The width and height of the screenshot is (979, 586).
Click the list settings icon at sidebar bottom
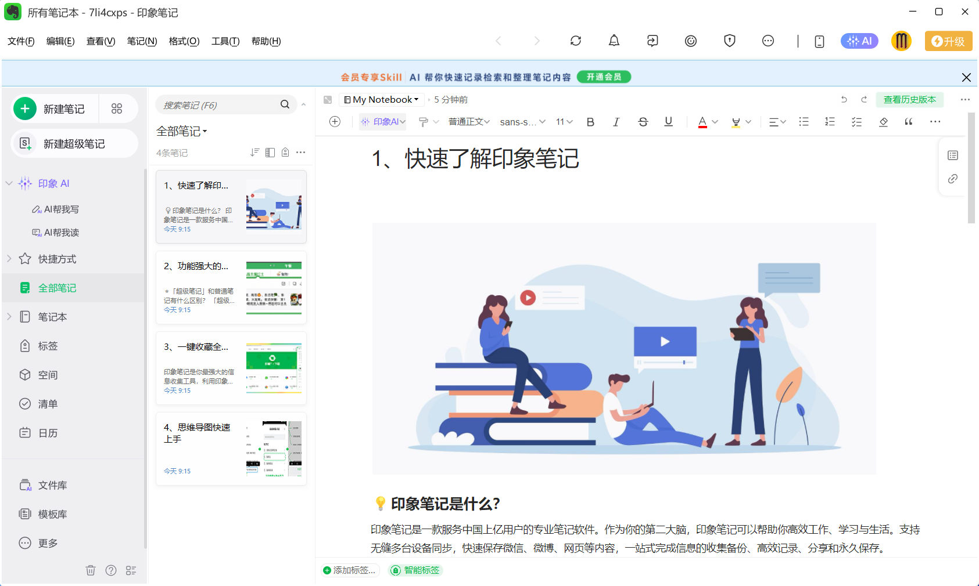(x=131, y=570)
